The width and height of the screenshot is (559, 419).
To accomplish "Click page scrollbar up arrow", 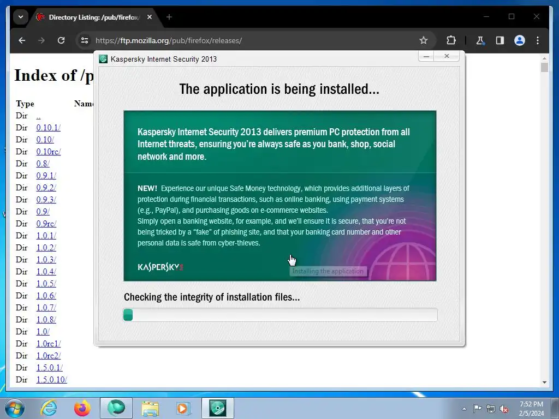I will coord(544,58).
